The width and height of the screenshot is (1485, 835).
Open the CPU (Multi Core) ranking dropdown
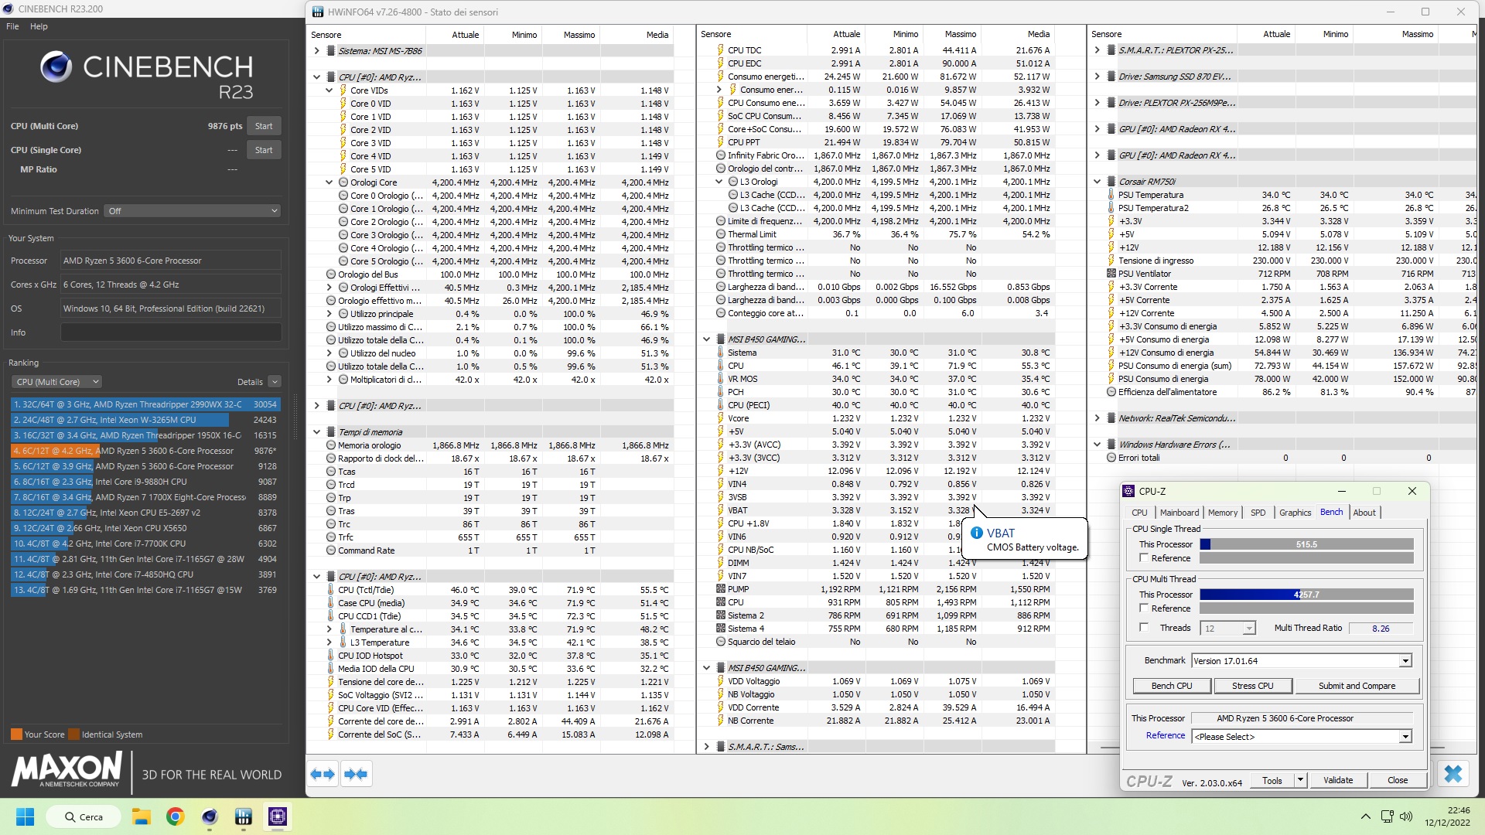(x=57, y=382)
